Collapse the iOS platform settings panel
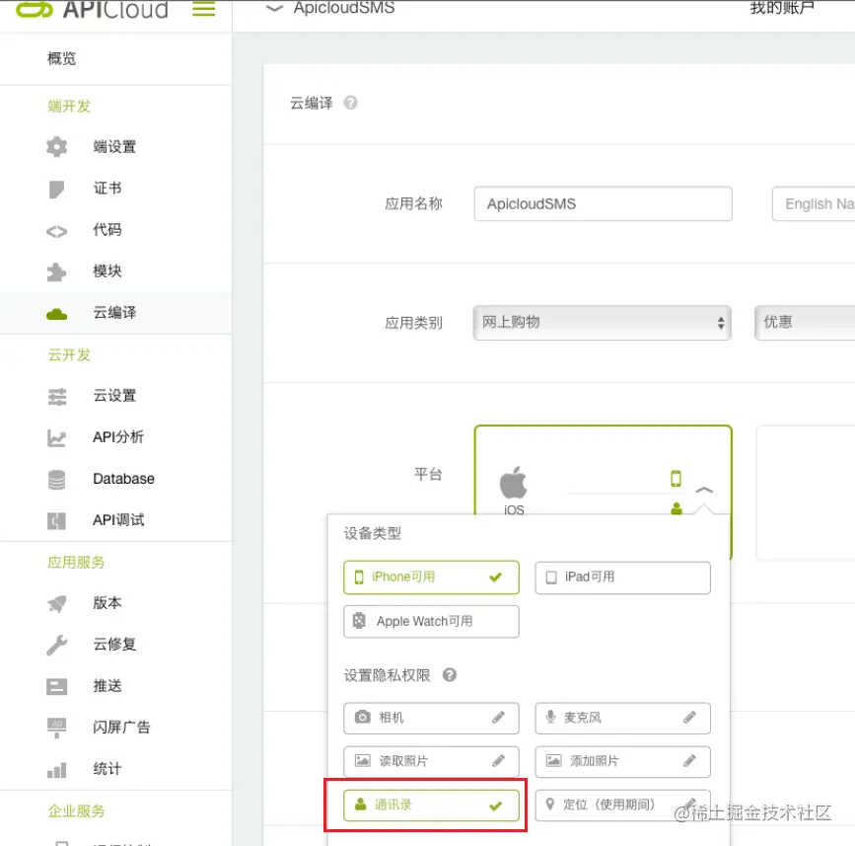Viewport: 855px width, 846px height. (704, 491)
